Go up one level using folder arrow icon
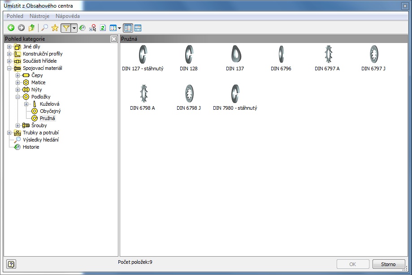This screenshot has width=412, height=275. click(x=31, y=28)
